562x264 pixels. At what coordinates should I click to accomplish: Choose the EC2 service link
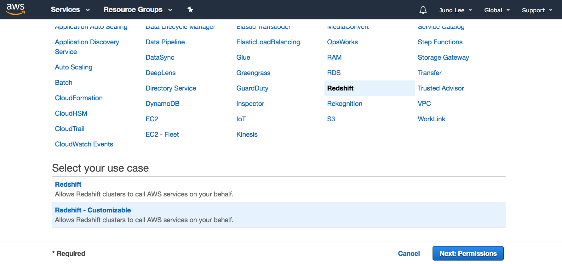(152, 119)
